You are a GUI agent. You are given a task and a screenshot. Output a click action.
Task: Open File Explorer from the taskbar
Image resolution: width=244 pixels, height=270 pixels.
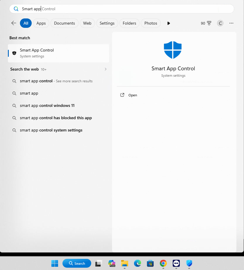tap(125, 263)
